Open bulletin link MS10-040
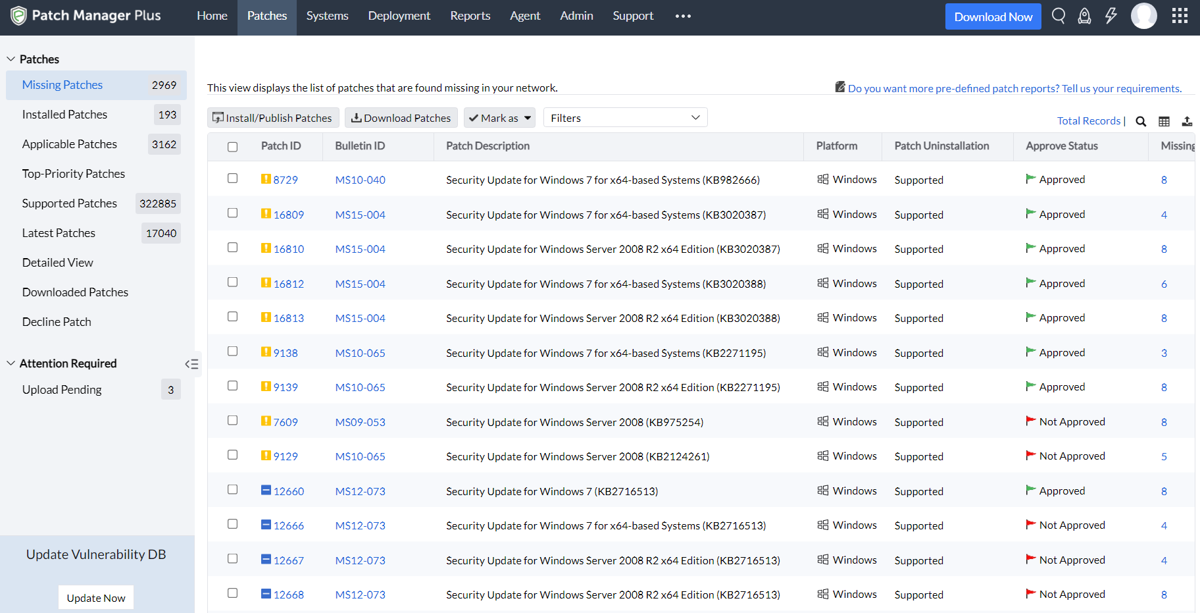Image resolution: width=1200 pixels, height=613 pixels. (x=360, y=180)
